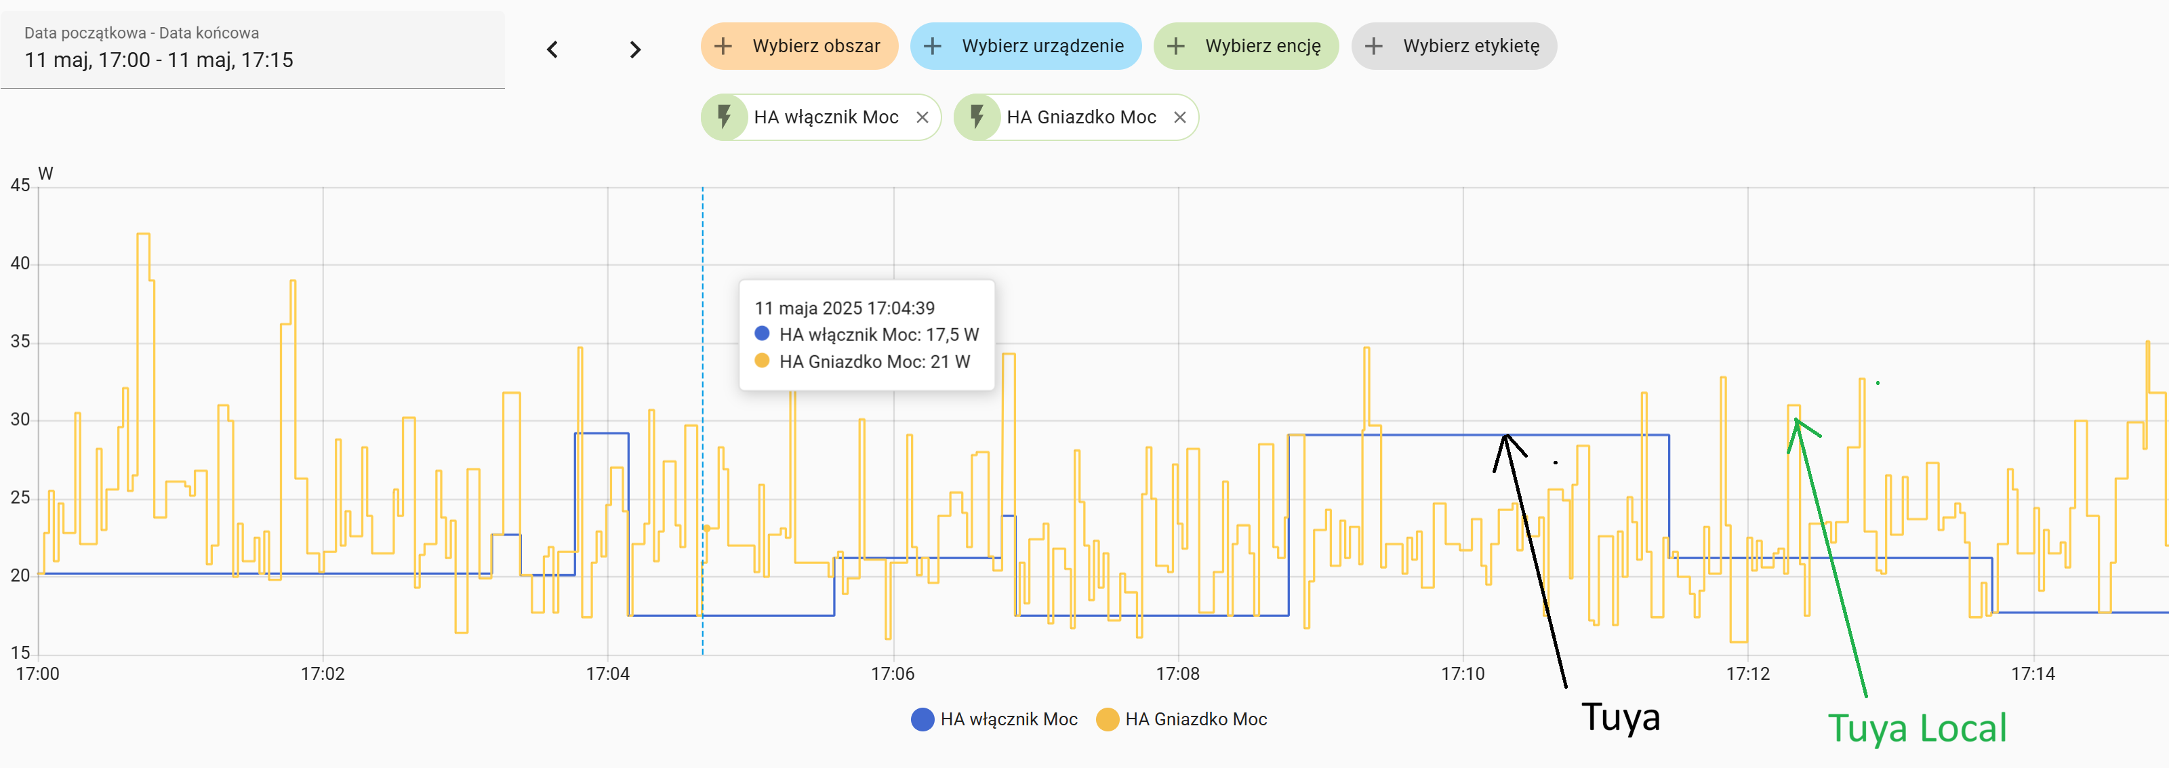Screen dimensions: 2169x768
Task: Go to the next time range arrow
Action: pyautogui.click(x=635, y=49)
